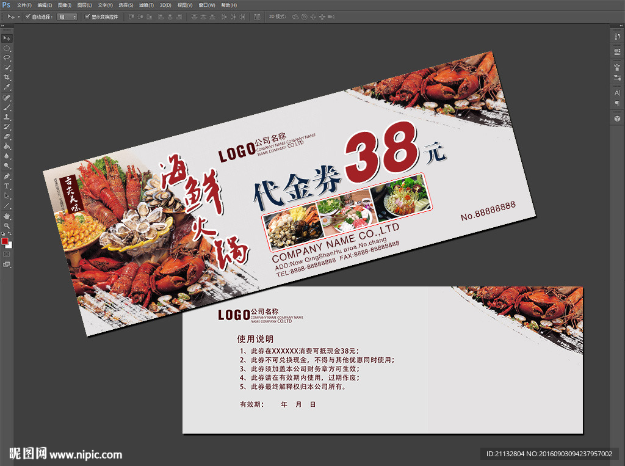
Task: Click the No.88888888 text on the coupon
Action: click(x=488, y=211)
